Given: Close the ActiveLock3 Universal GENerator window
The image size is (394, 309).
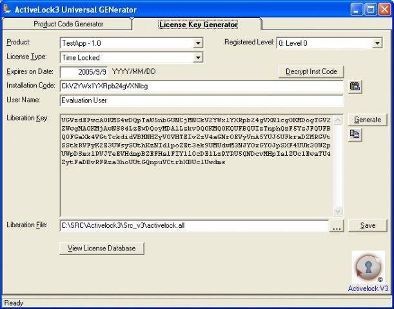Looking at the screenshot, I should tap(385, 10).
